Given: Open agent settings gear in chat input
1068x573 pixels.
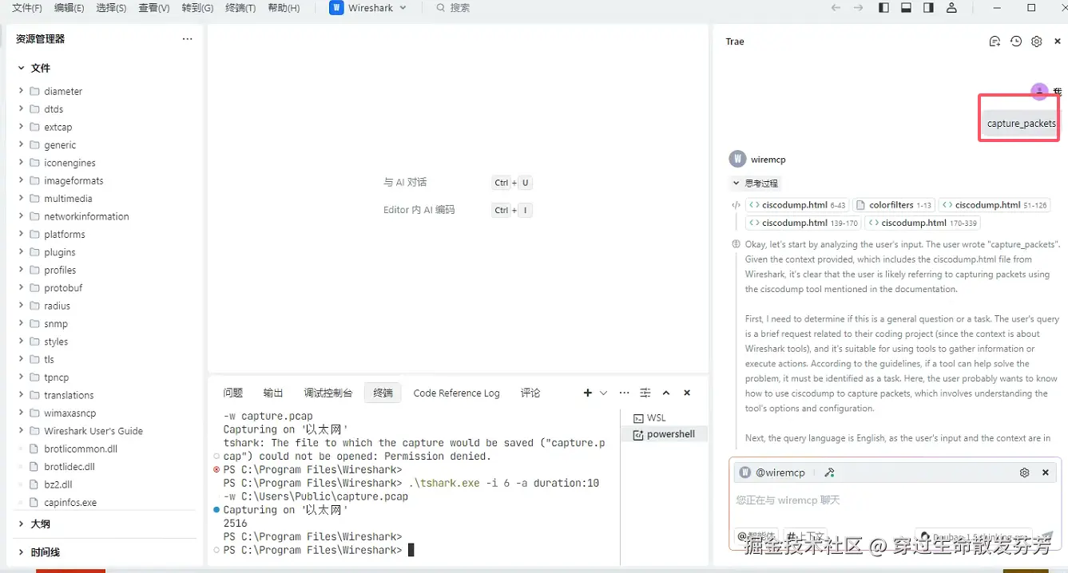Looking at the screenshot, I should click(1025, 472).
